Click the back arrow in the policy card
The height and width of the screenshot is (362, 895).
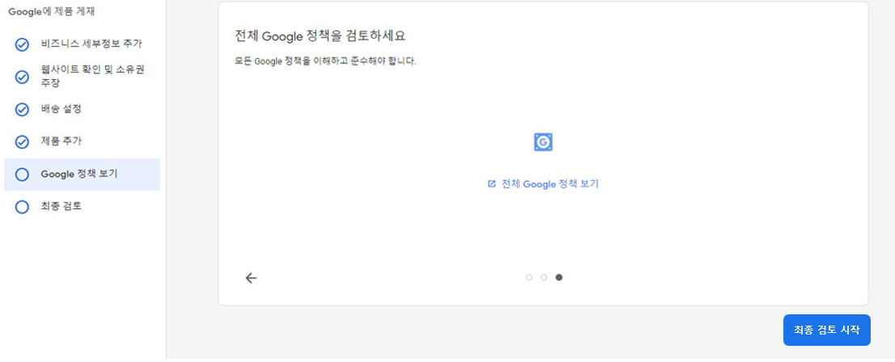[x=251, y=278]
